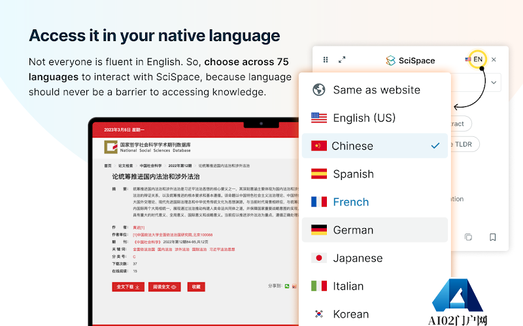Screen dimensions: 523x326
Task: Click the TLDR pill button
Action: click(x=465, y=144)
